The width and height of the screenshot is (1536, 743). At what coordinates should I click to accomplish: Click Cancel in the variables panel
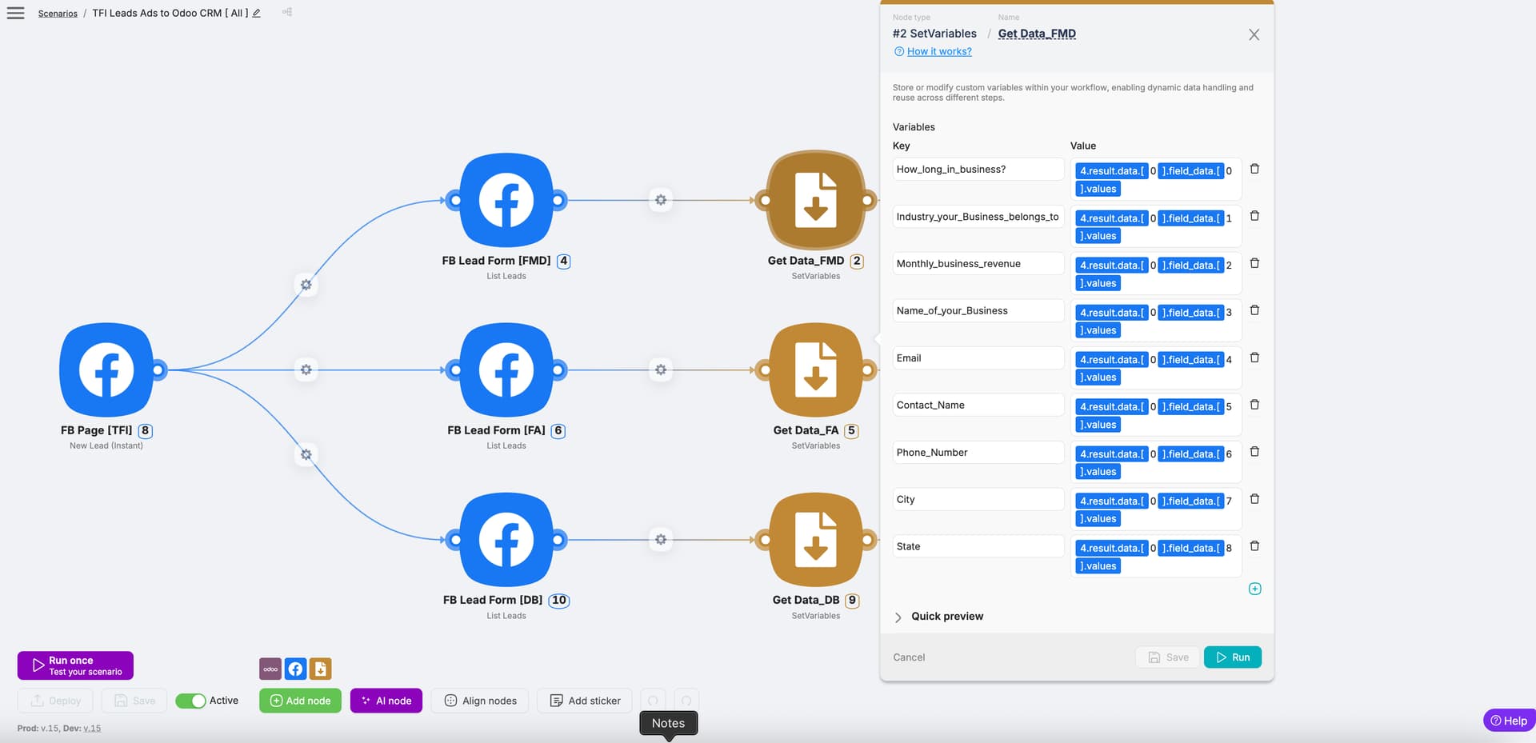tap(909, 657)
